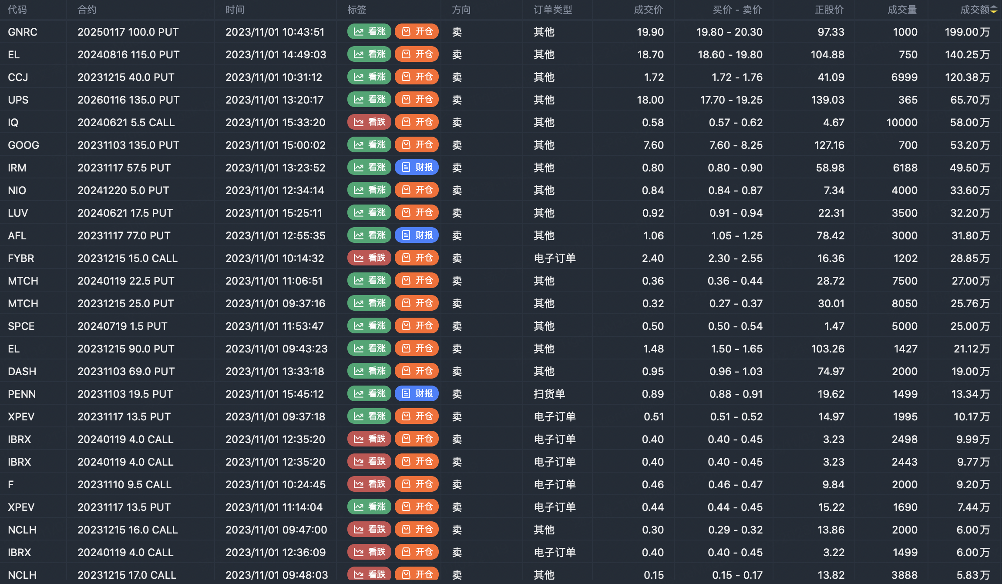The height and width of the screenshot is (584, 1002).
Task: Click contract 20240621 5.5 CALL
Action: (126, 122)
